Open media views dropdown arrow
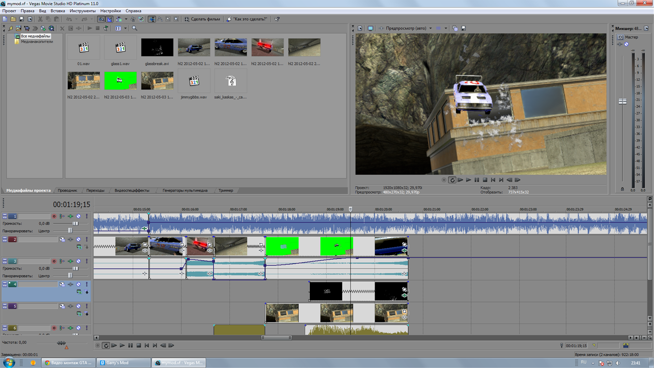This screenshot has width=654, height=368. coord(125,28)
